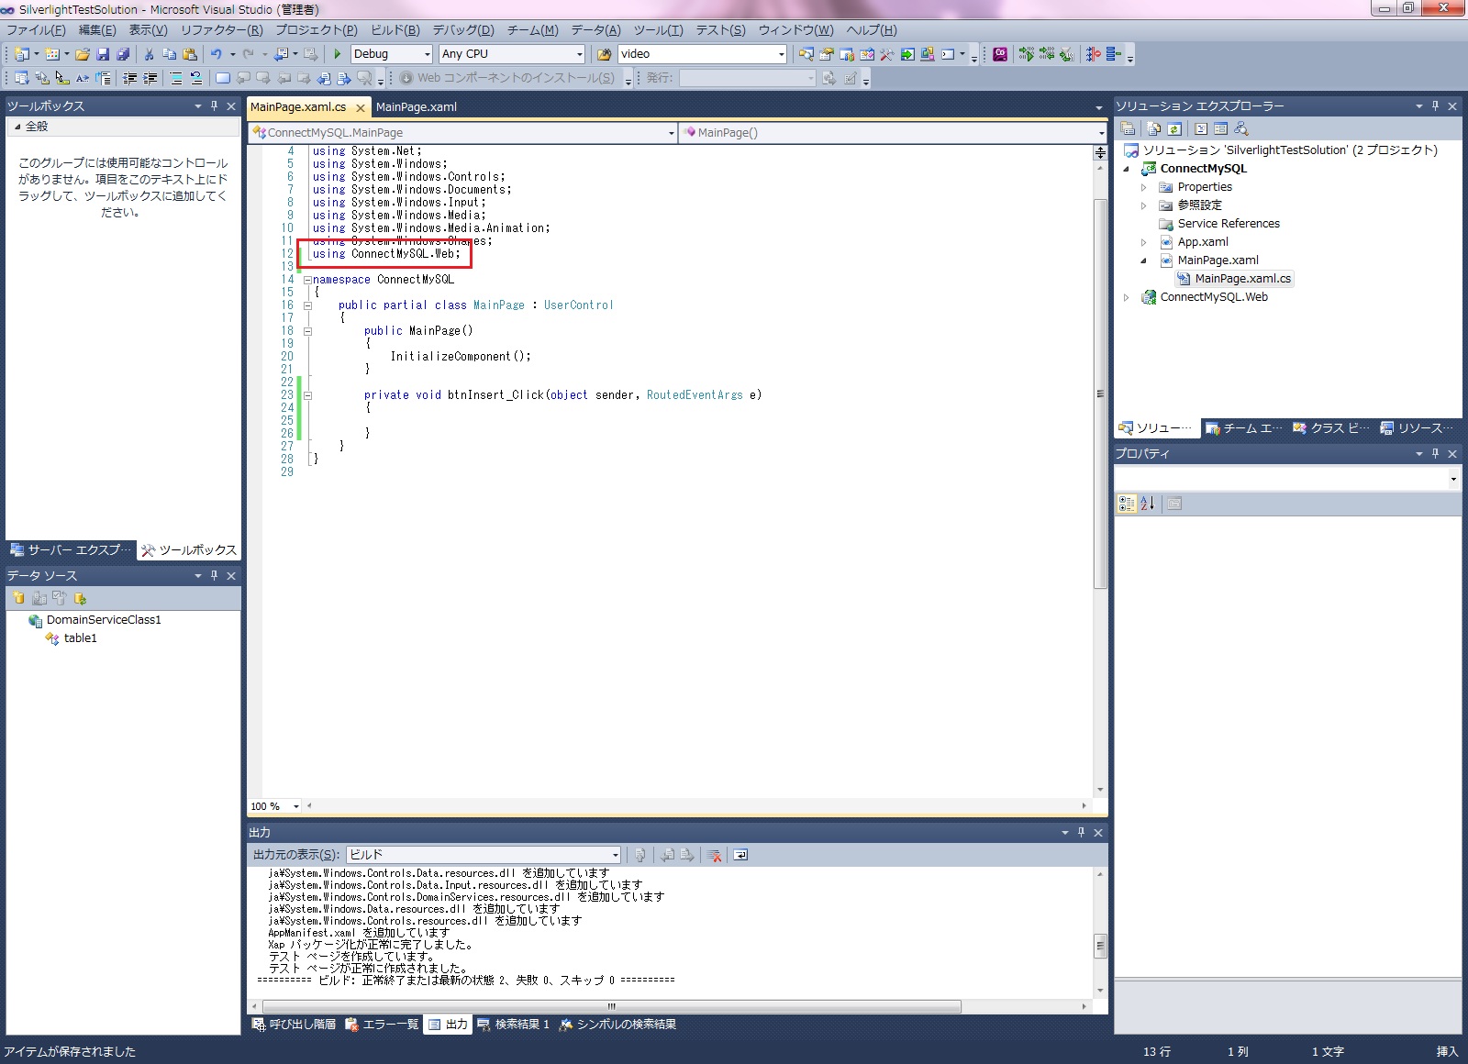Viewport: 1468px width, 1064px height.
Task: Click the New Project toolbar icon
Action: point(22,54)
